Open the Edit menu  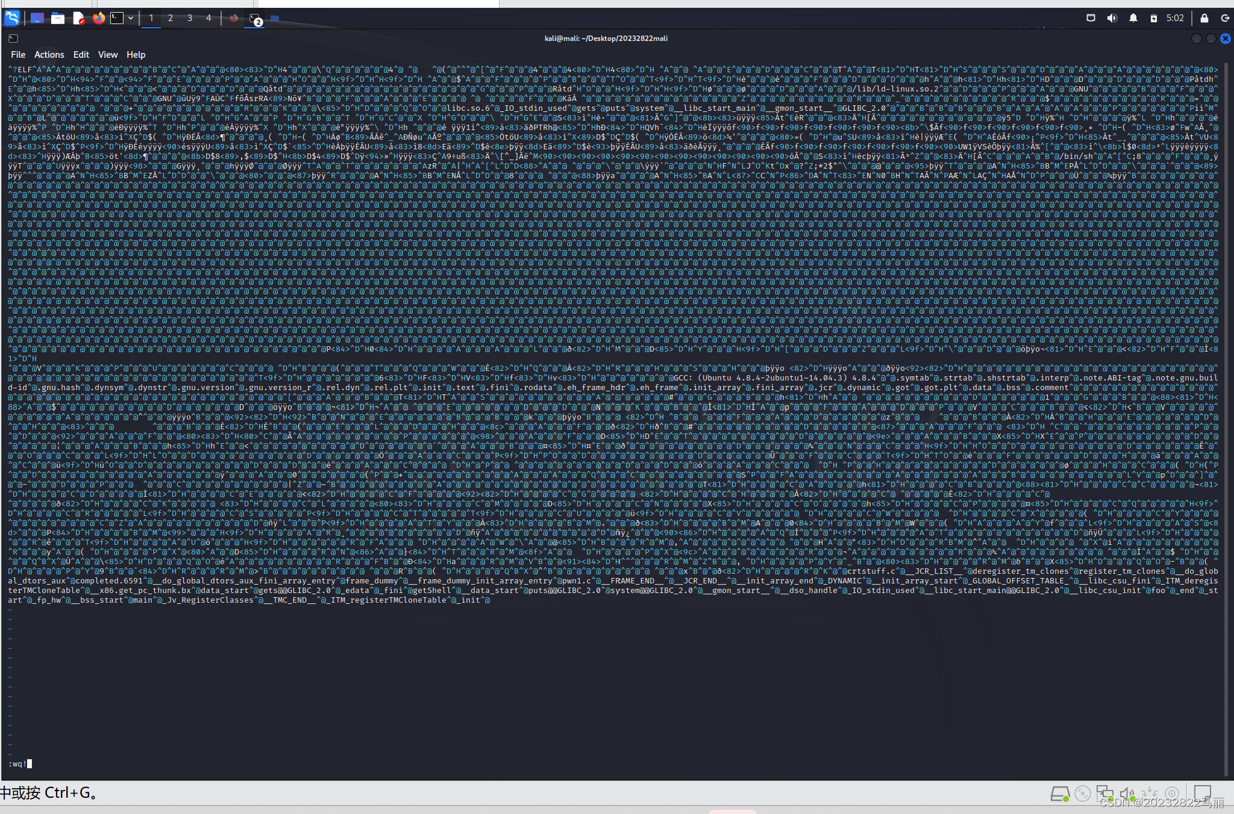click(81, 55)
